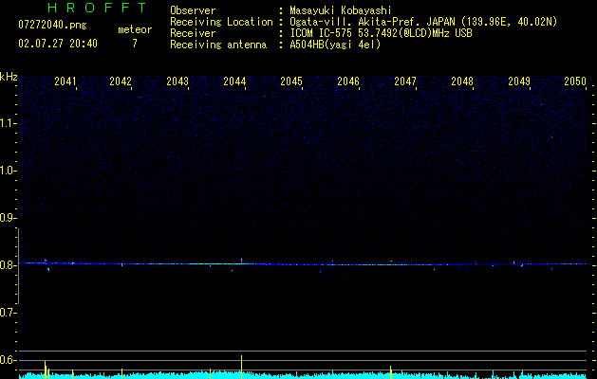This screenshot has height=379, width=597.
Task: Click the 1.1 kHz axis label
Action: pos(8,123)
